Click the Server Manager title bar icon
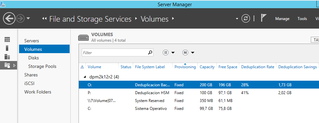Image resolution: width=319 pixels, height=123 pixels. [x=3, y=4]
